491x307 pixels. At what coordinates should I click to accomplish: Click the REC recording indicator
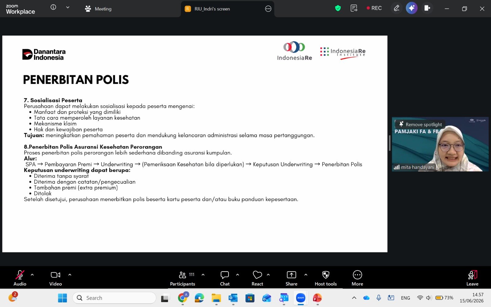pyautogui.click(x=374, y=8)
